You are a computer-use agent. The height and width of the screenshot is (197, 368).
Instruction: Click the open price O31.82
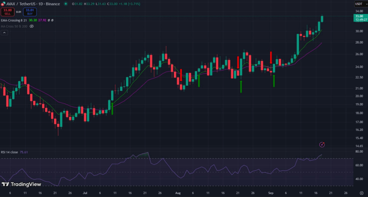tap(77, 4)
